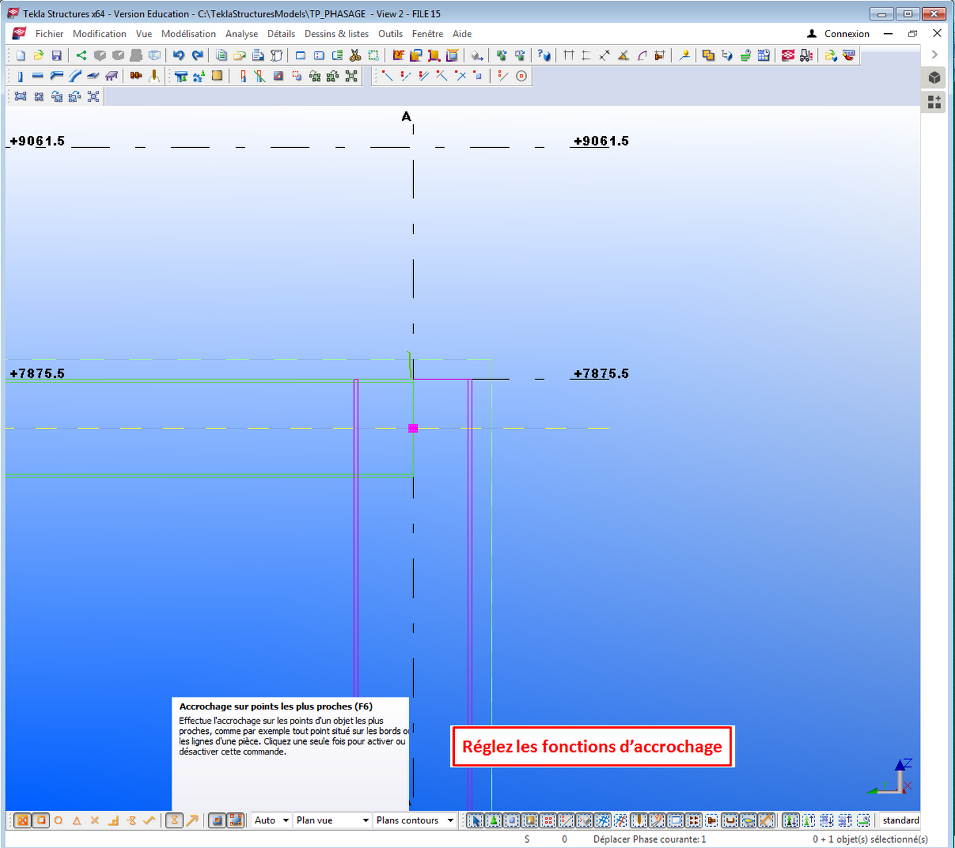Restore down the inner model view window
The height and width of the screenshot is (848, 955).
pos(913,34)
